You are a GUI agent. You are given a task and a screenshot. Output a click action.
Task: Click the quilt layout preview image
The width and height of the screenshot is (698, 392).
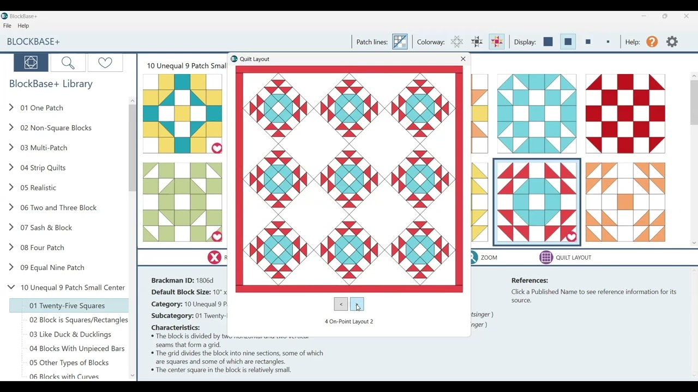[349, 179]
